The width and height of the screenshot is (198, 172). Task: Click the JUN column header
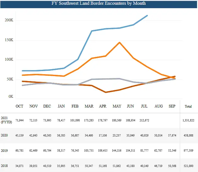click(130, 106)
